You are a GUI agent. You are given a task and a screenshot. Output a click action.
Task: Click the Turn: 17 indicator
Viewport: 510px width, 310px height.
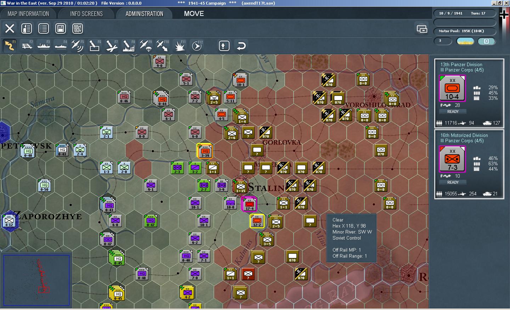[478, 13]
